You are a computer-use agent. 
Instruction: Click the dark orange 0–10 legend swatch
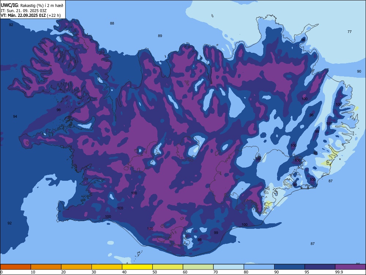pyautogui.click(x=15, y=267)
